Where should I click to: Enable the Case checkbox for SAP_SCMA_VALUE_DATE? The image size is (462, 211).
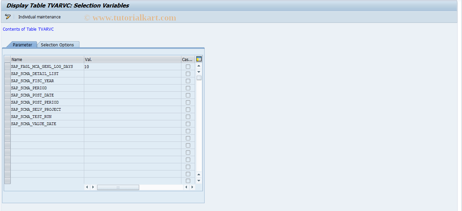pyautogui.click(x=188, y=124)
